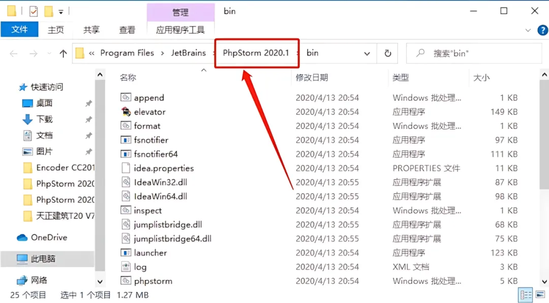Refresh the bin folder view
This screenshot has width=549, height=303.
(x=387, y=53)
